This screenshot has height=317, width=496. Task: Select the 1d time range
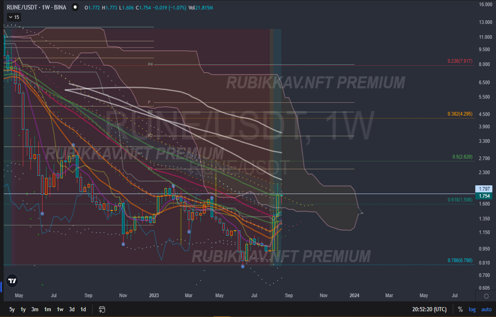point(83,309)
